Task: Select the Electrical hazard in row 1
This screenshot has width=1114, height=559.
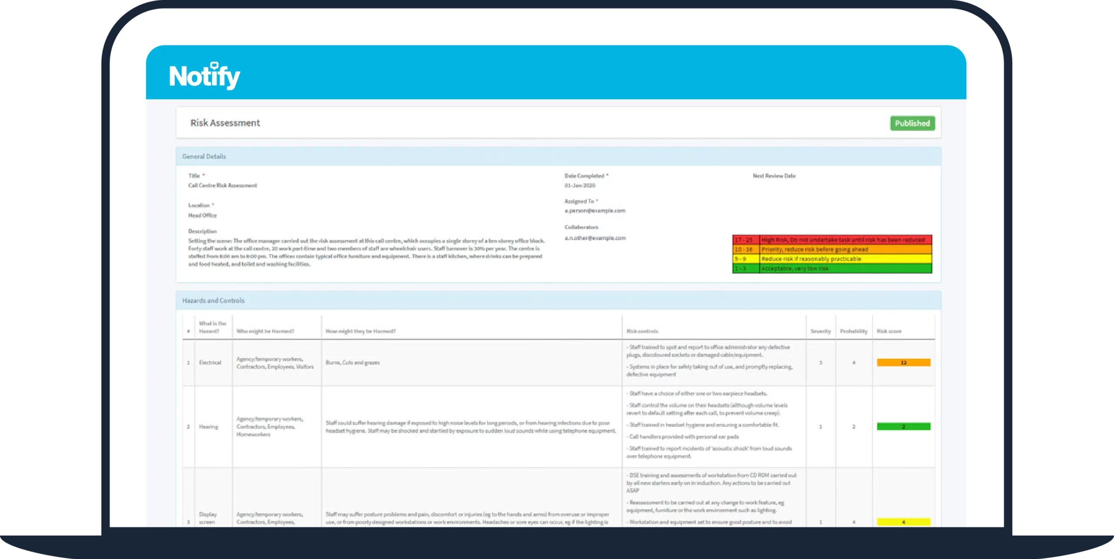Action: 211,362
